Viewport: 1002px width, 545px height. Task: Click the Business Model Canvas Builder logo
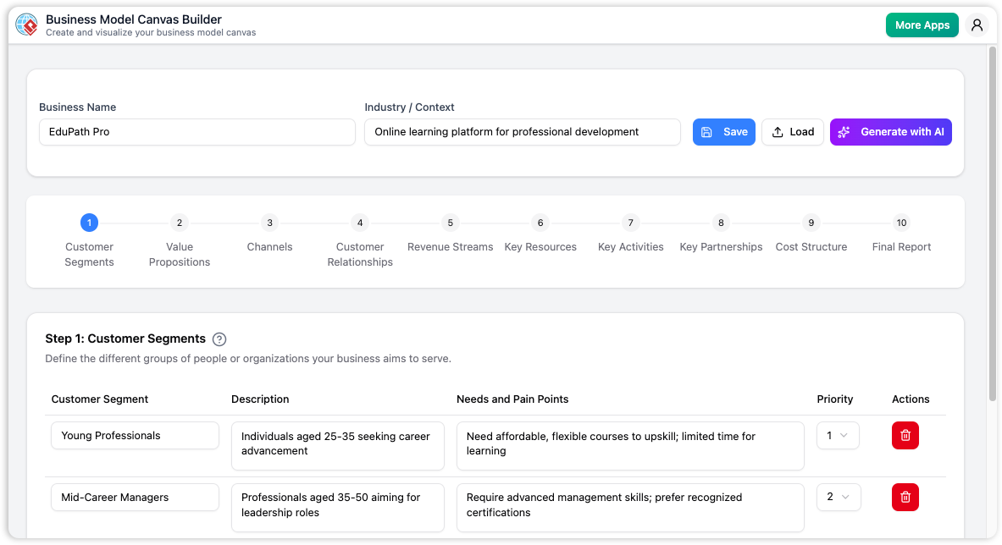[x=26, y=25]
